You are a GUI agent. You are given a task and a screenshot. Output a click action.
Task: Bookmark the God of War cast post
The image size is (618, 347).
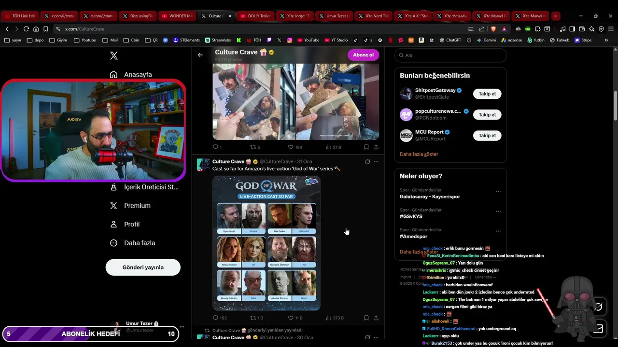click(x=366, y=318)
